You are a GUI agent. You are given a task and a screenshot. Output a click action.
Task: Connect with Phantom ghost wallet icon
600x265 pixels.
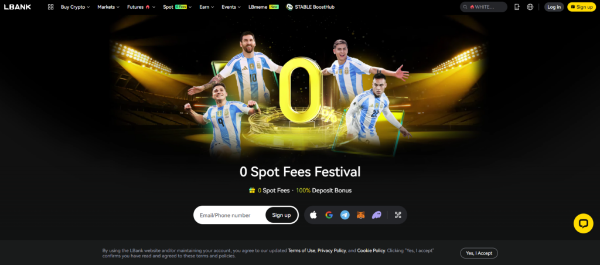pyautogui.click(x=377, y=215)
